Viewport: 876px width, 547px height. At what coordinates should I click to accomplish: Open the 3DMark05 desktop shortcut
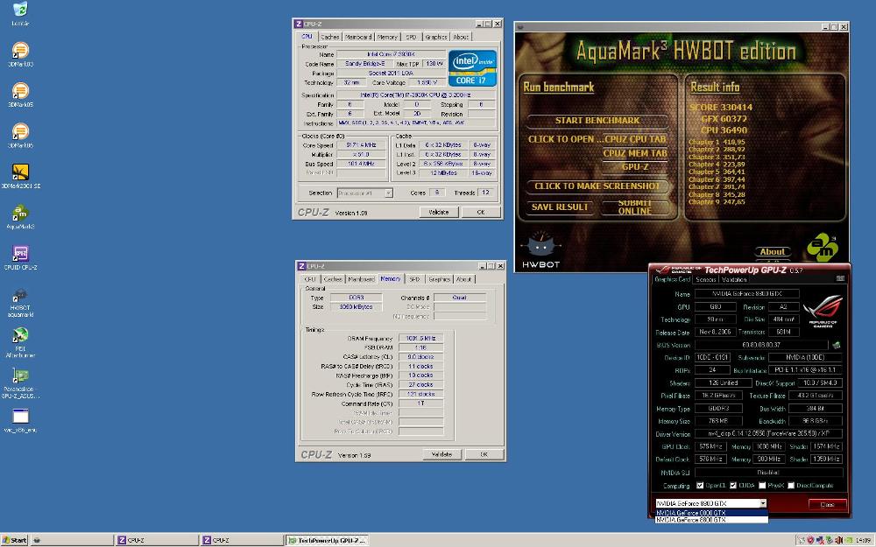pos(20,95)
